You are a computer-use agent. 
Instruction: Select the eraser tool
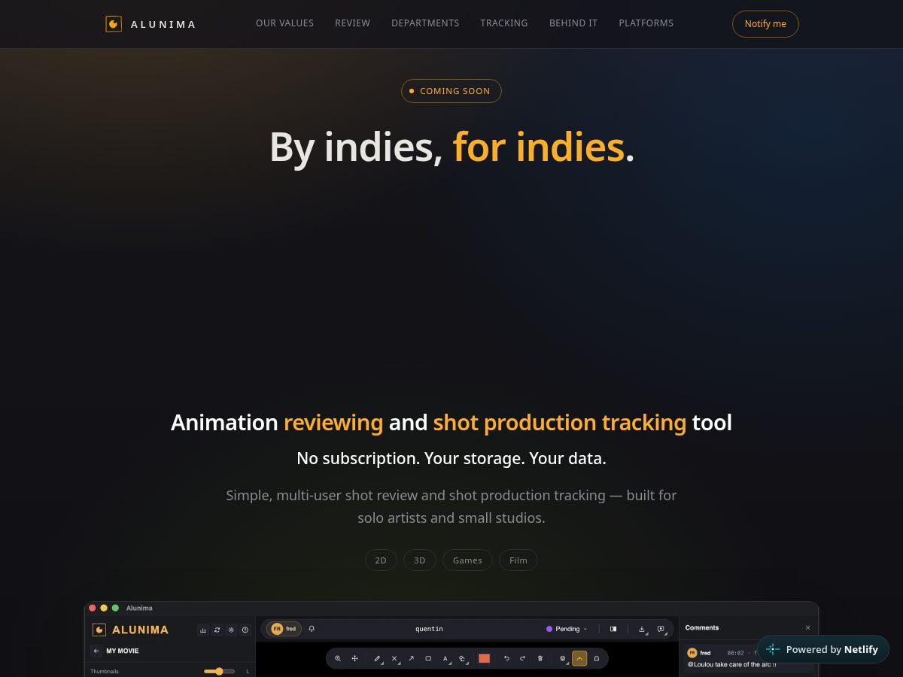coord(463,658)
